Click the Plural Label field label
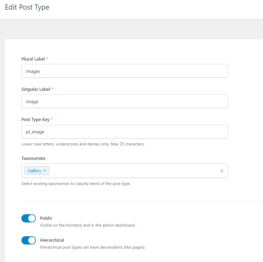The image size is (263, 262). (x=33, y=59)
